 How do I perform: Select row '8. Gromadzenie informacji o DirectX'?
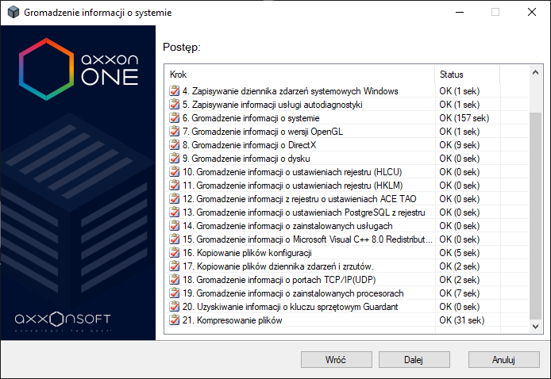click(x=346, y=144)
